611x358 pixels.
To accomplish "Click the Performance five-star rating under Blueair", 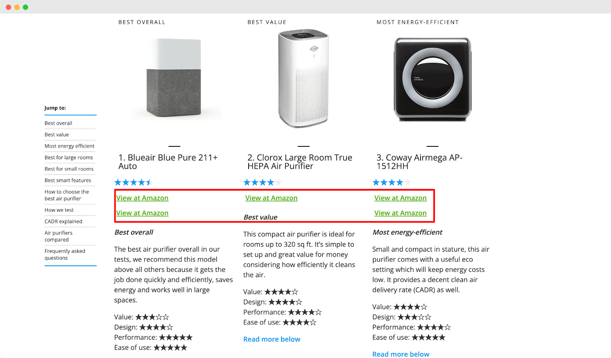I will (x=176, y=337).
